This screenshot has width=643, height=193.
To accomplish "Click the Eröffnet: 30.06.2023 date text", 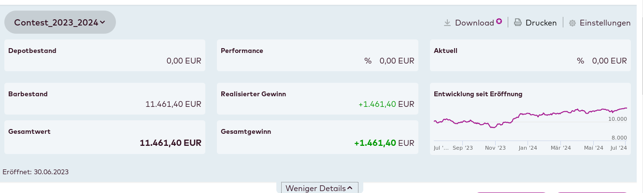I will tap(36, 172).
